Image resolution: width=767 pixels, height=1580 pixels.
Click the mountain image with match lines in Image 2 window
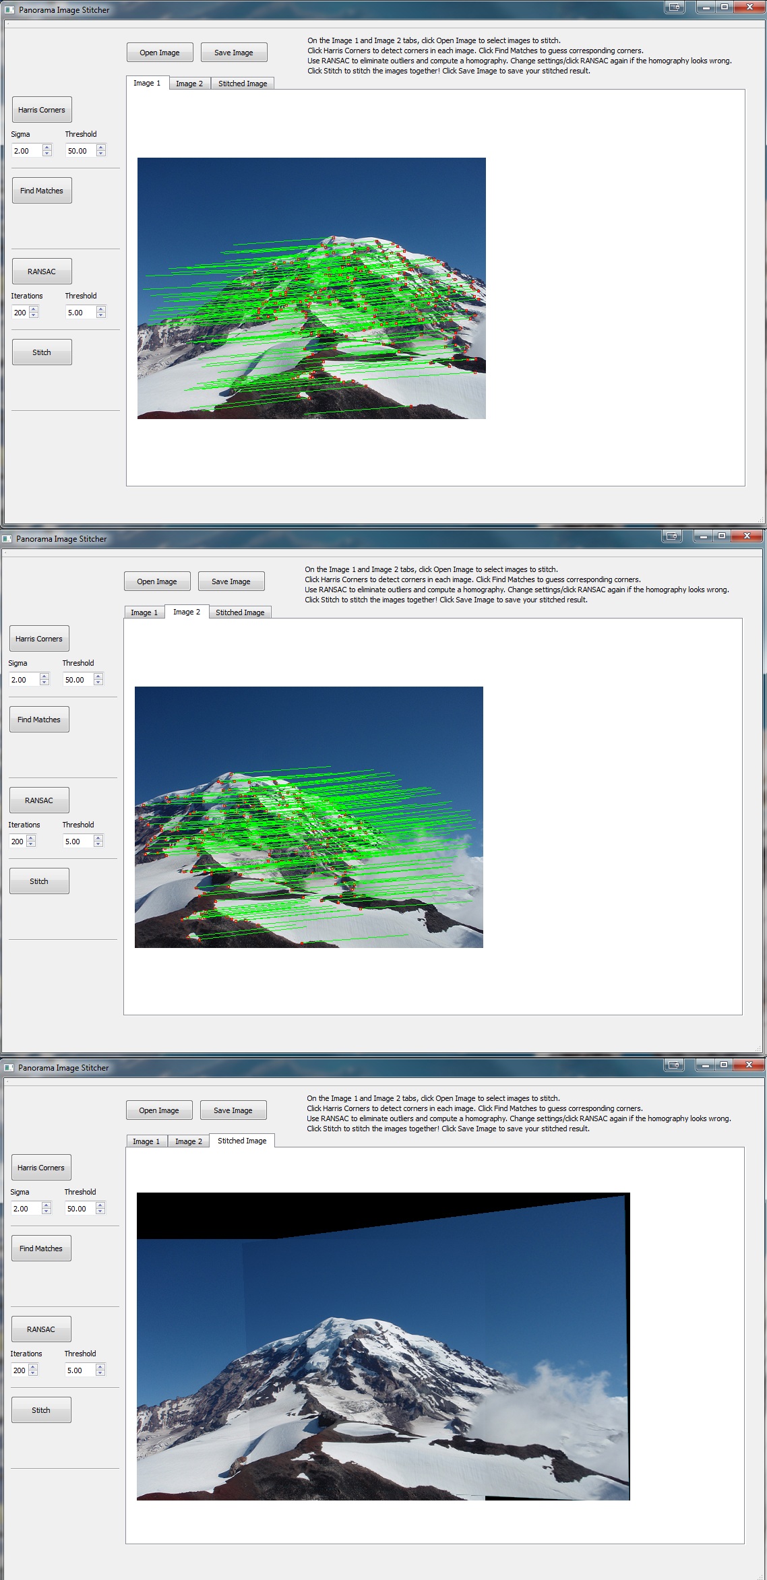pos(309,817)
